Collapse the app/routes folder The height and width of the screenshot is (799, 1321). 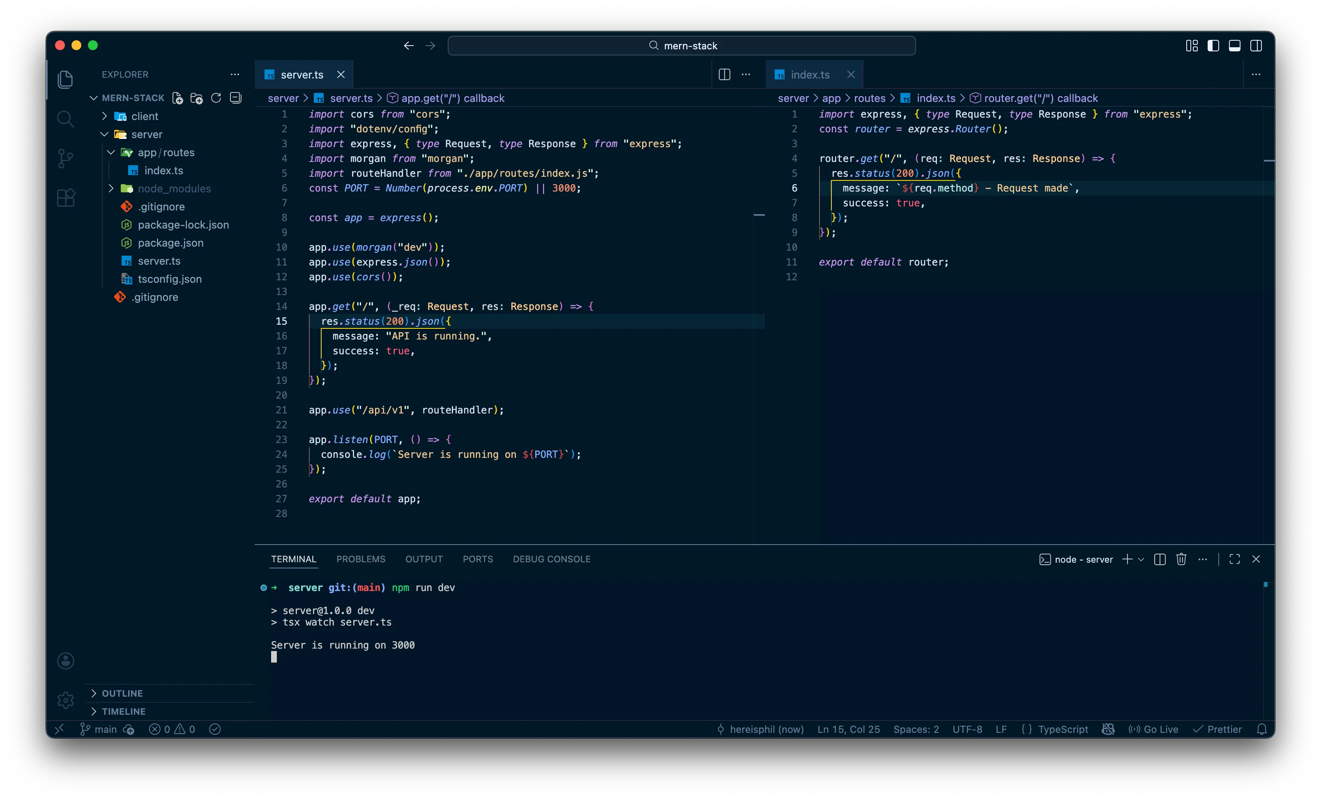click(x=111, y=152)
